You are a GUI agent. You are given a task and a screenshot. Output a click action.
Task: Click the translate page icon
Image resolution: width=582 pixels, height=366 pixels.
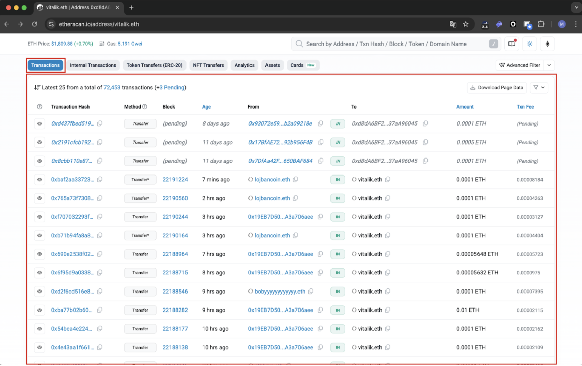(453, 24)
